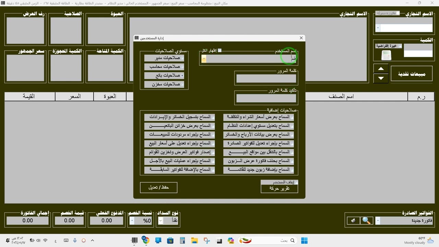Open the Calculator app in taskbar
Viewport: 439px width, 247px height.
182,240
